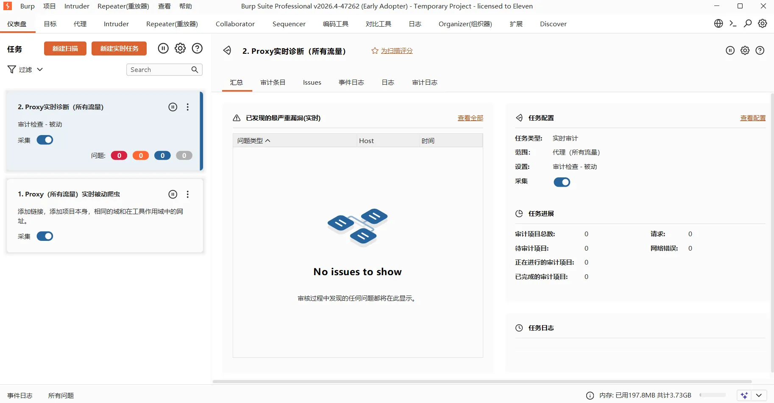Screen dimensions: 774x403
Task: Open the Discover tab
Action: point(553,24)
